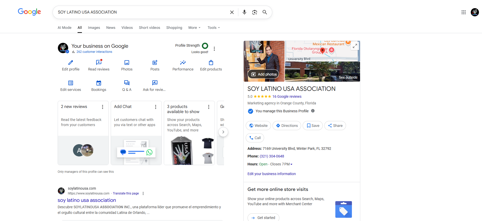Open 16 Google reviews link
The image size is (482, 221).
287,96
